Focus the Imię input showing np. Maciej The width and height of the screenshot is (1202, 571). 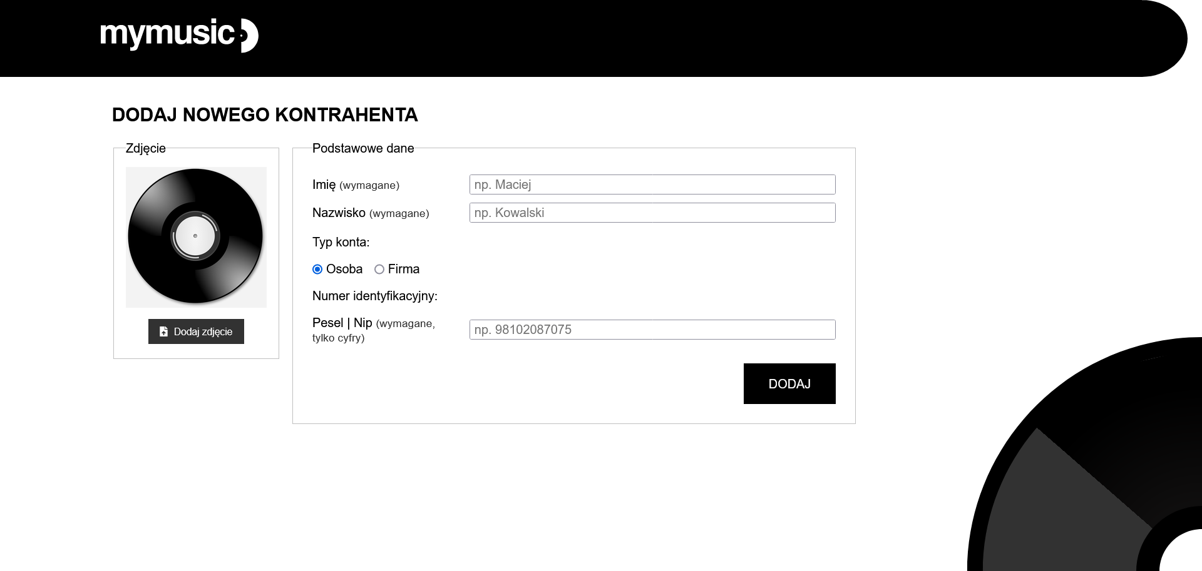click(x=652, y=184)
